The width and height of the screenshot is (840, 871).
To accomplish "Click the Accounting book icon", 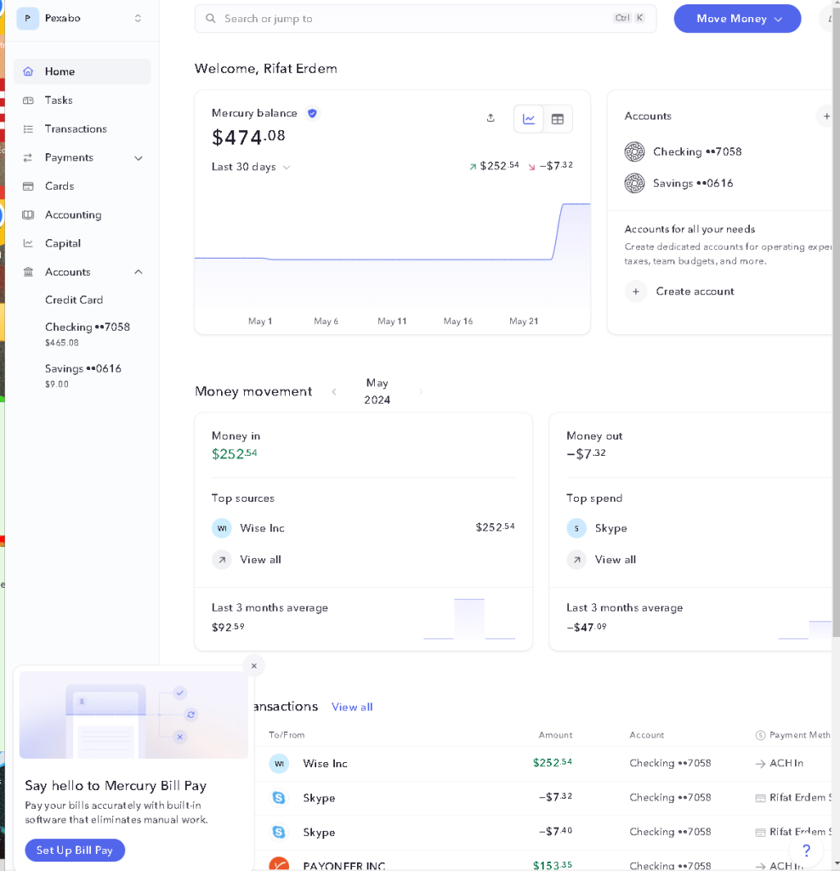I will tap(28, 215).
